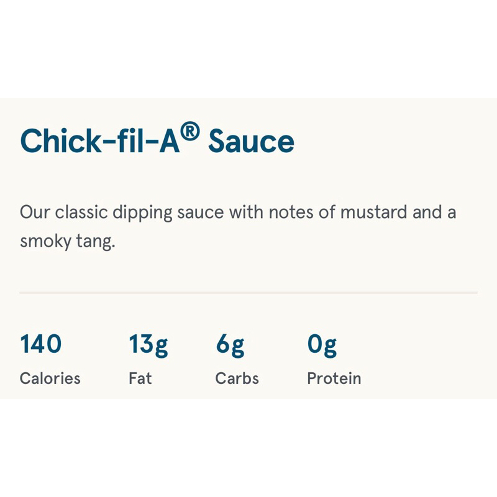Select the 140 calorie value
The height and width of the screenshot is (497, 497).
click(41, 344)
